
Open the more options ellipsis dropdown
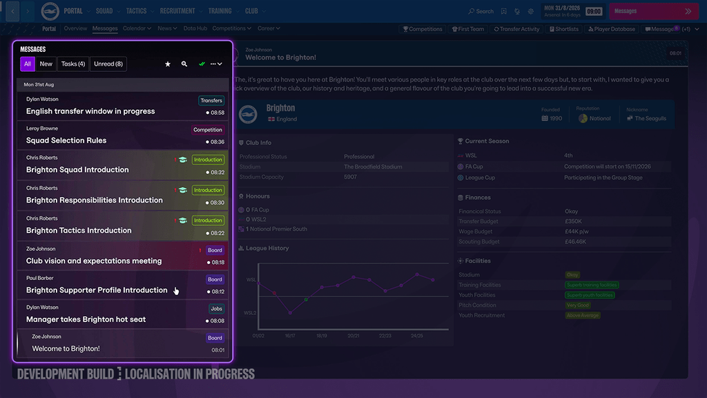point(216,64)
